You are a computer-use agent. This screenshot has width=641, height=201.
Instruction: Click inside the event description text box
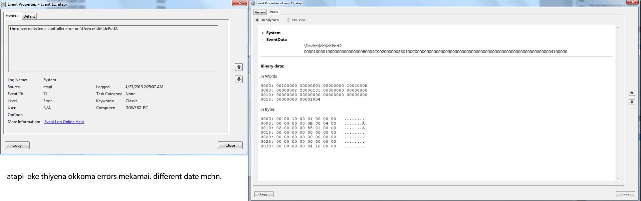point(113,48)
